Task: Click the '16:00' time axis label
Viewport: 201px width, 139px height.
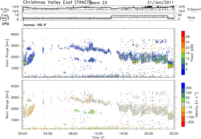Action: [x=123, y=134]
